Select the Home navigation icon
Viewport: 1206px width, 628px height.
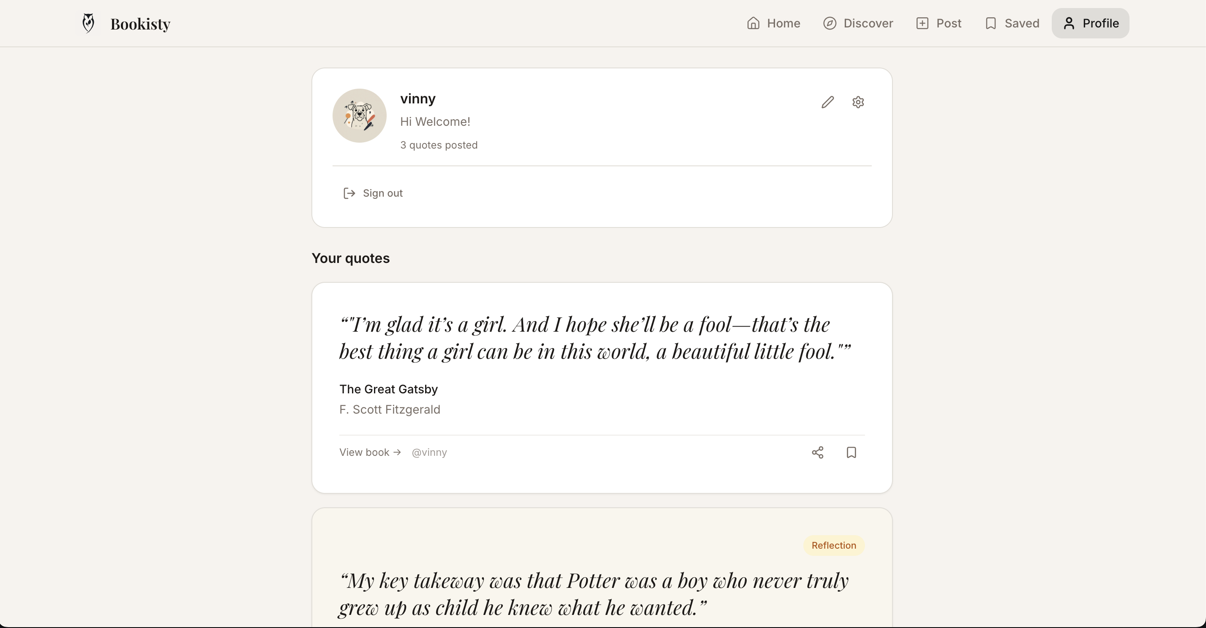pos(753,23)
